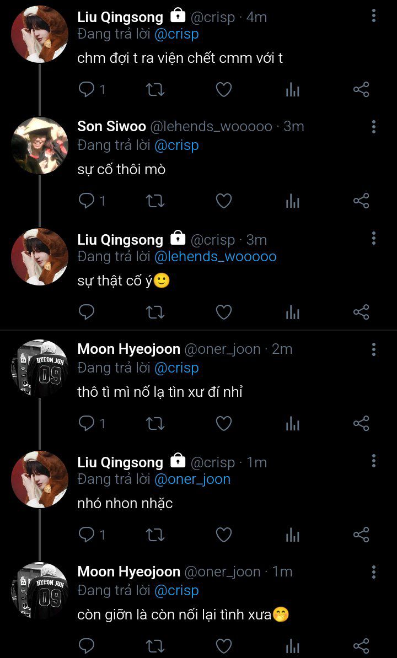Viewport: 397px width, 658px height.
Task: Open Moon Hyeojoon's jersey avatar on "thô tì mì nố" tweet
Action: click(x=40, y=368)
